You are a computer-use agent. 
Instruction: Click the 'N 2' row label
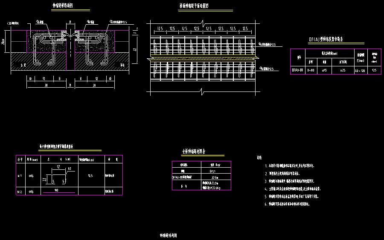tap(20, 192)
